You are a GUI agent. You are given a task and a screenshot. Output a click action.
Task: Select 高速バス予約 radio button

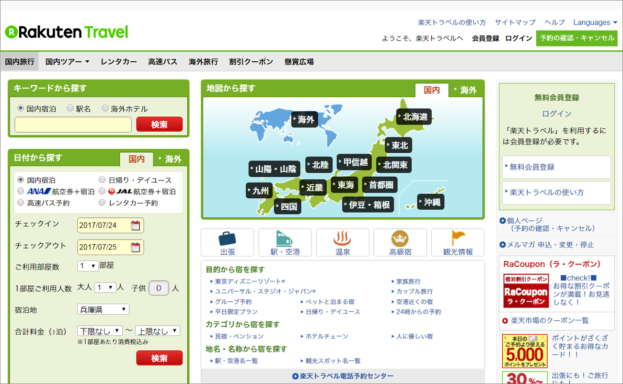pyautogui.click(x=21, y=203)
